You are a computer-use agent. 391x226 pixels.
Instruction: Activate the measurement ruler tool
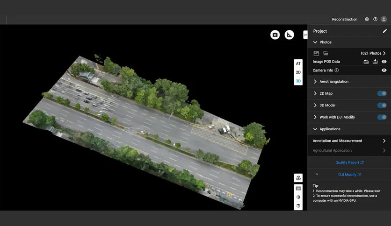(x=289, y=35)
